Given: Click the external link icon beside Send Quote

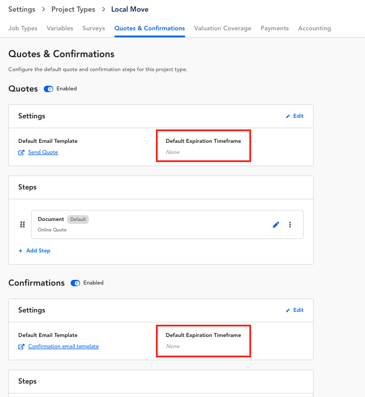Looking at the screenshot, I should (x=22, y=152).
